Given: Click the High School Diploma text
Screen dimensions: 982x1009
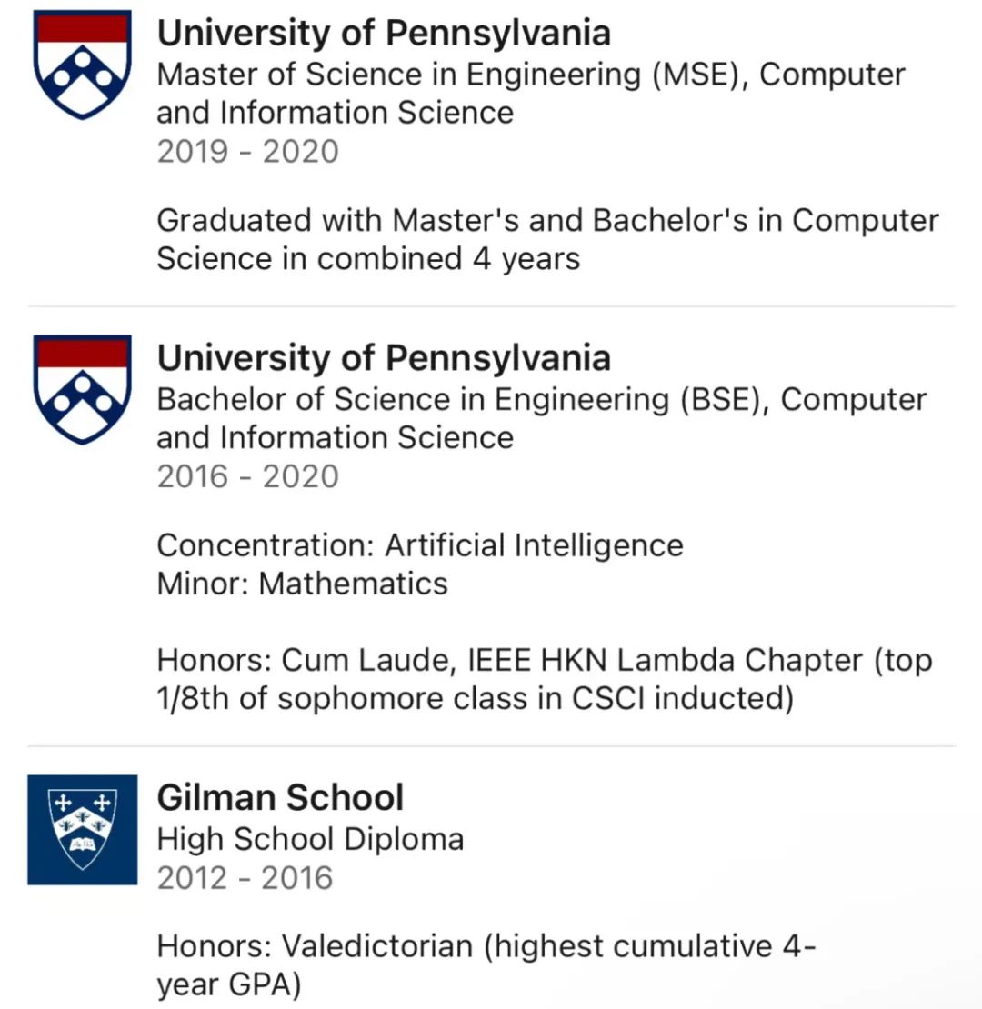Looking at the screenshot, I should point(310,839).
